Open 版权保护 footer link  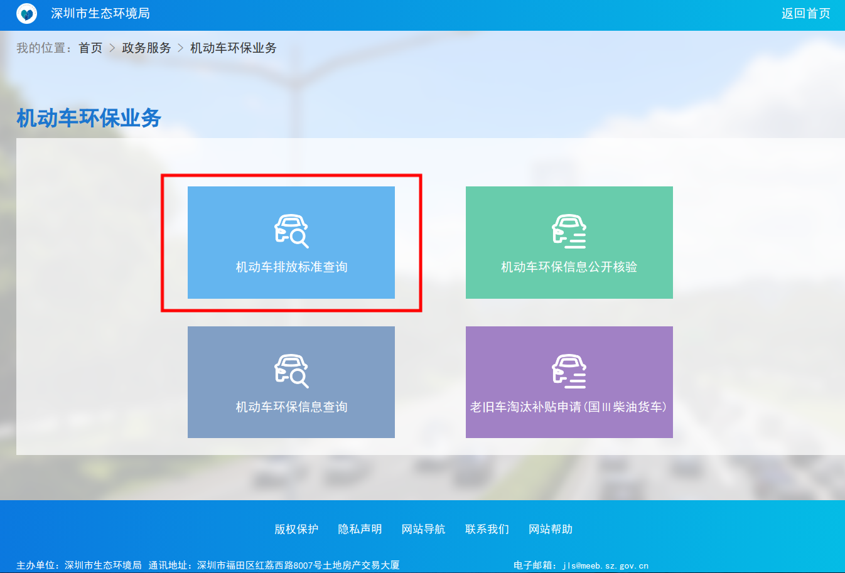tap(296, 529)
